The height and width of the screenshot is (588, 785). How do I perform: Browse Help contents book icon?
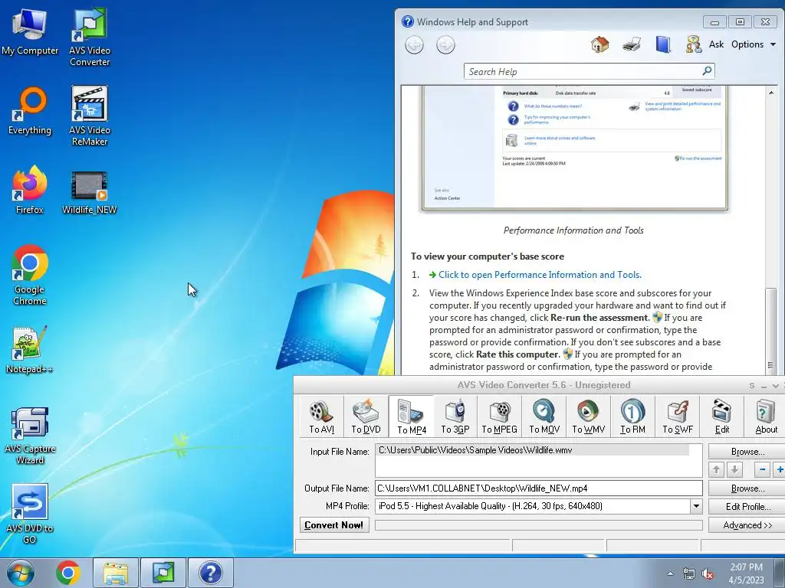[x=663, y=44]
